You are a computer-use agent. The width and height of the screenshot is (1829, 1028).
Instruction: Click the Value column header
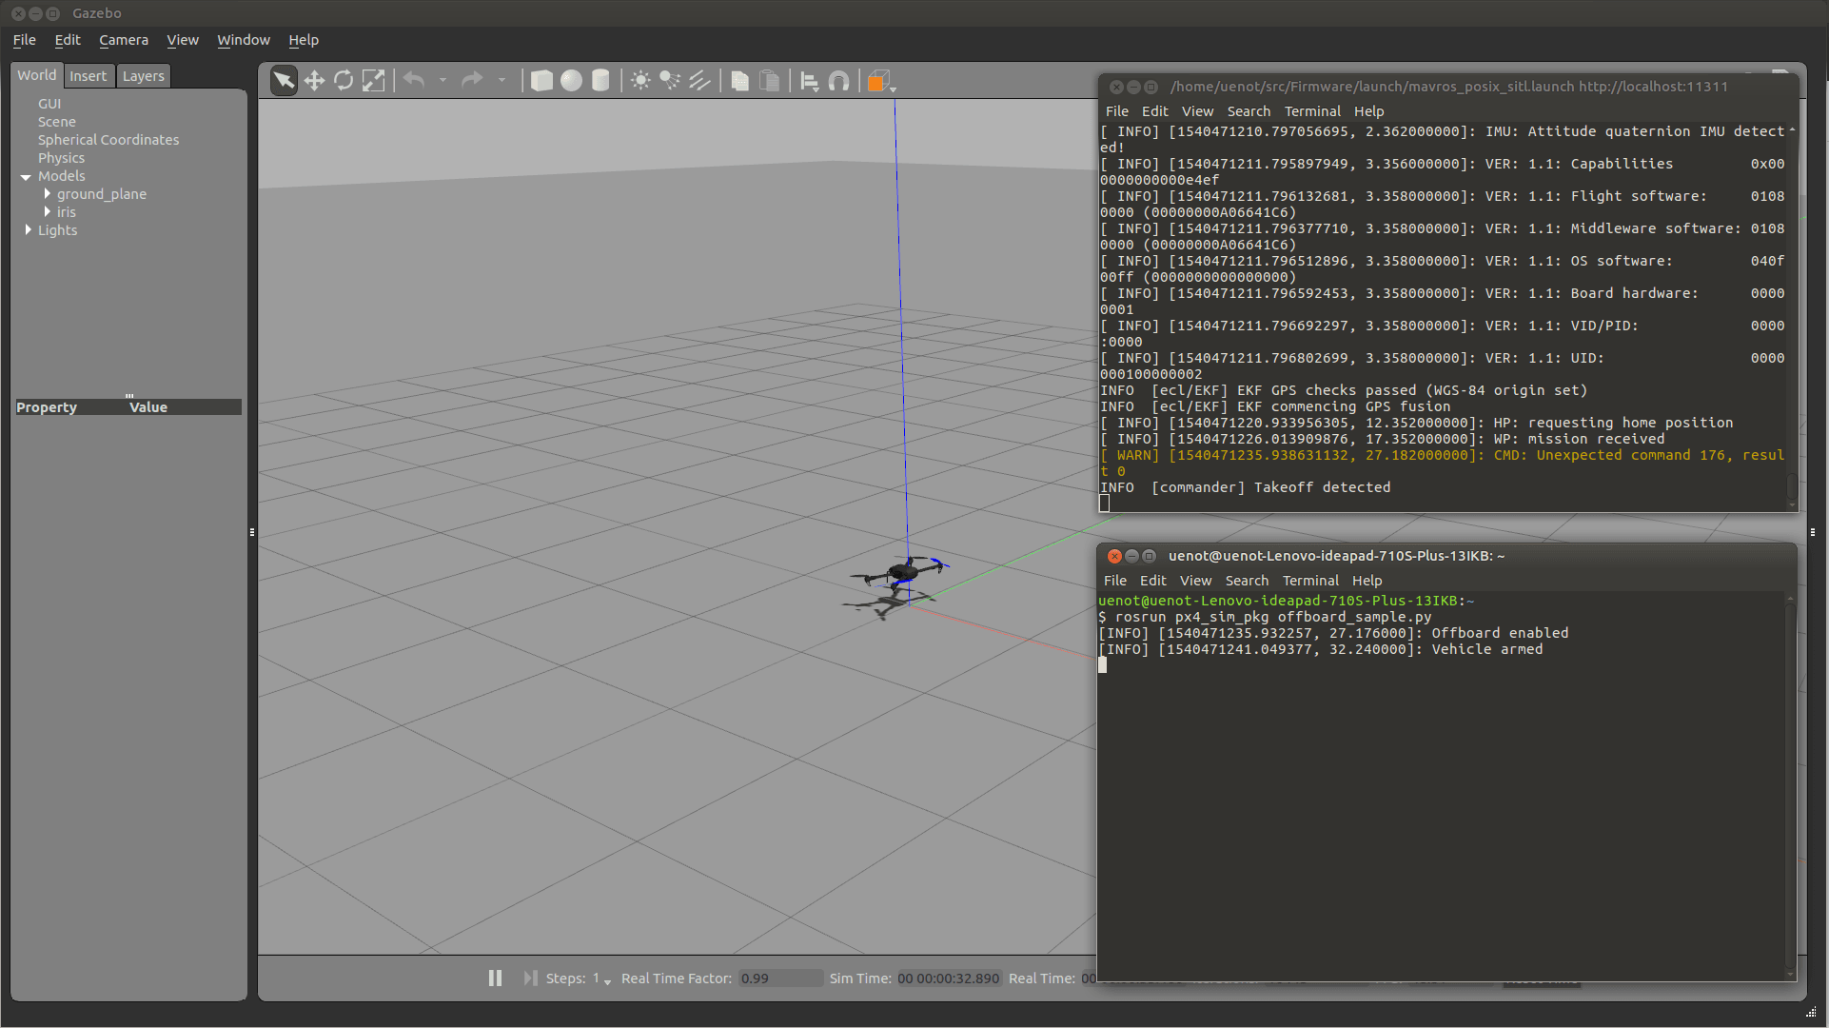[148, 407]
